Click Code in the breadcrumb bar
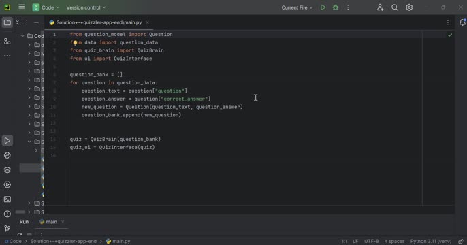Screen dimensions: 467x245 click(13, 241)
